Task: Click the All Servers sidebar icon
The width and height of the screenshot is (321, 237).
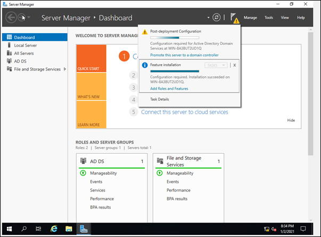Action: point(9,53)
